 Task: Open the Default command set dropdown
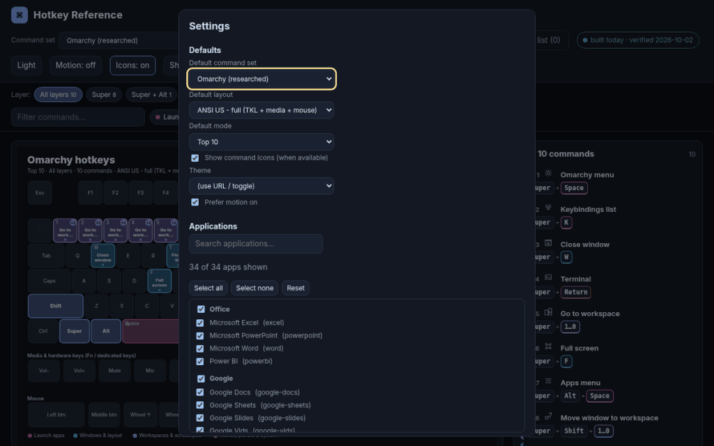click(x=261, y=79)
